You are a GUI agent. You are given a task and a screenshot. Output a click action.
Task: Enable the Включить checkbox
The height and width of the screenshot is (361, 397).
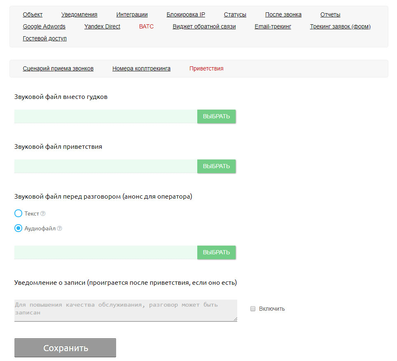point(253,309)
